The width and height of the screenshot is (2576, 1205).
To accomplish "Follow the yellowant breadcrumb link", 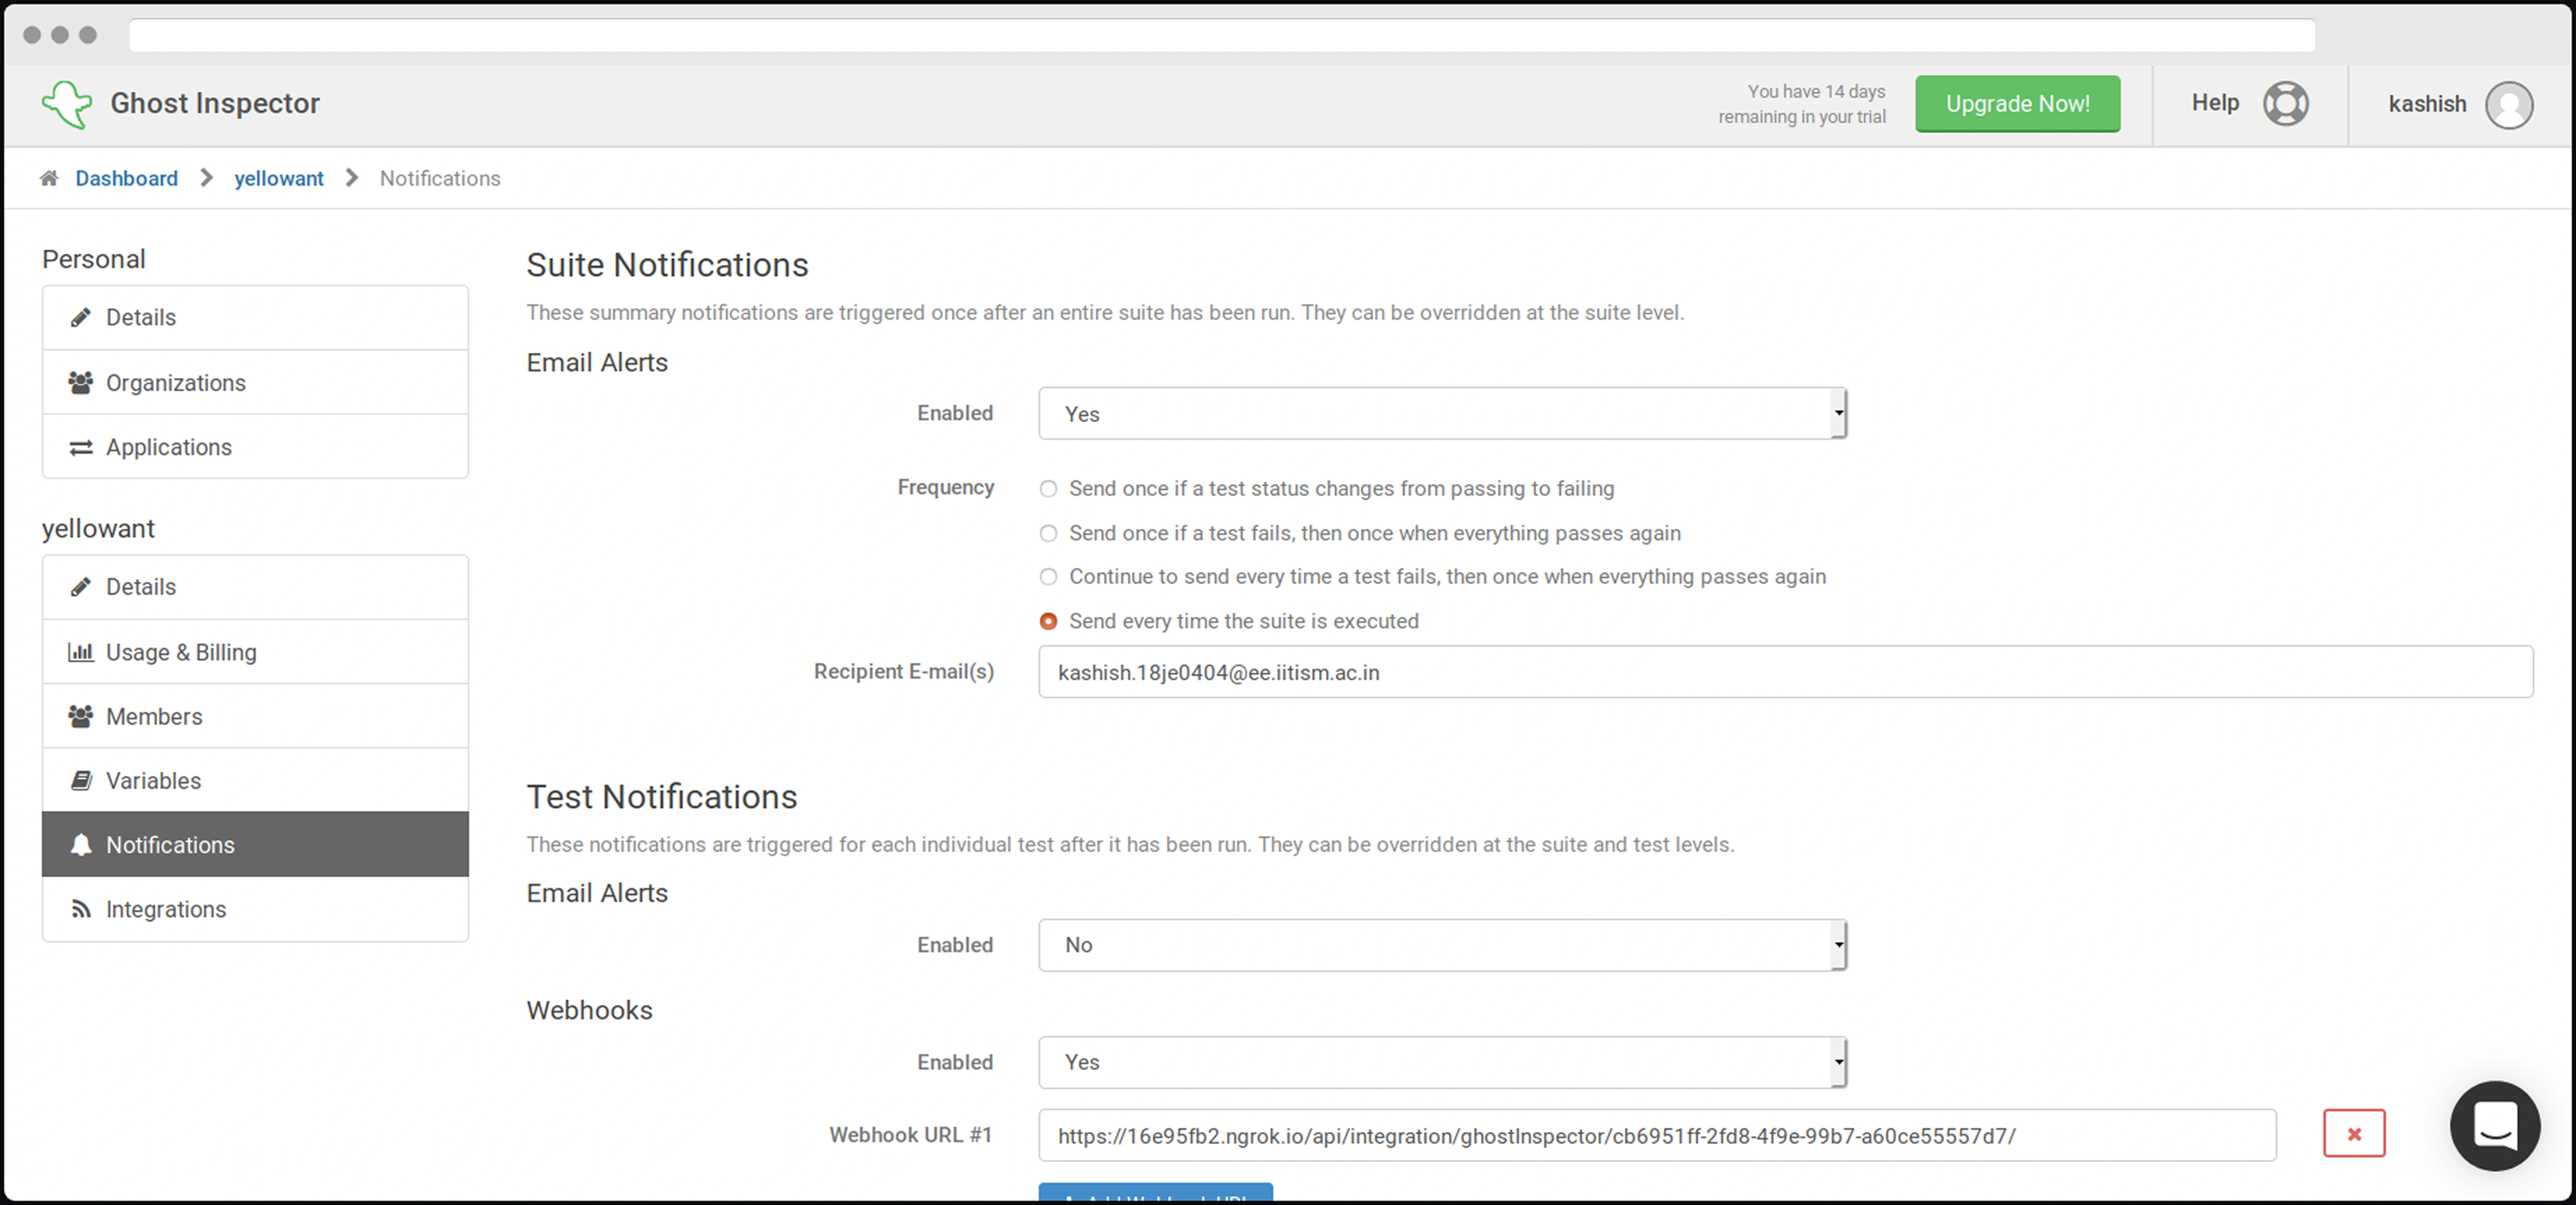I will pyautogui.click(x=278, y=178).
